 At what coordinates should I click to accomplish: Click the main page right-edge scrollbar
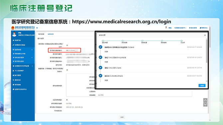pyautogui.click(x=210, y=37)
